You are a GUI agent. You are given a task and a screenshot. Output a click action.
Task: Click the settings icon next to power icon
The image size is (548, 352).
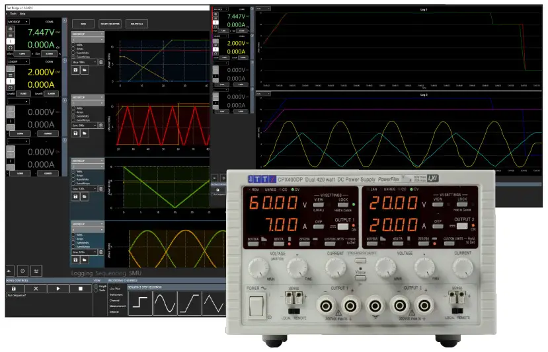(x=36, y=271)
